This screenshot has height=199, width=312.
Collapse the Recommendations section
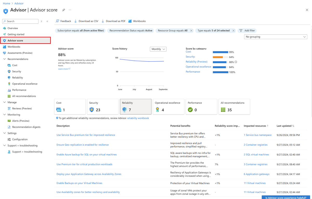pos(4,59)
